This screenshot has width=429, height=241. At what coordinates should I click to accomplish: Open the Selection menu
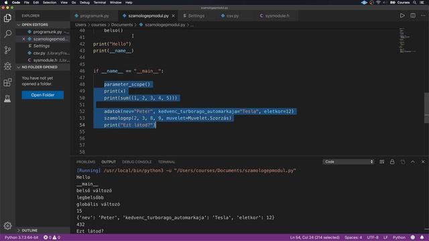coord(50,3)
